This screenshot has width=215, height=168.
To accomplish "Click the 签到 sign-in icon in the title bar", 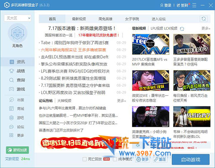I will (178, 6).
